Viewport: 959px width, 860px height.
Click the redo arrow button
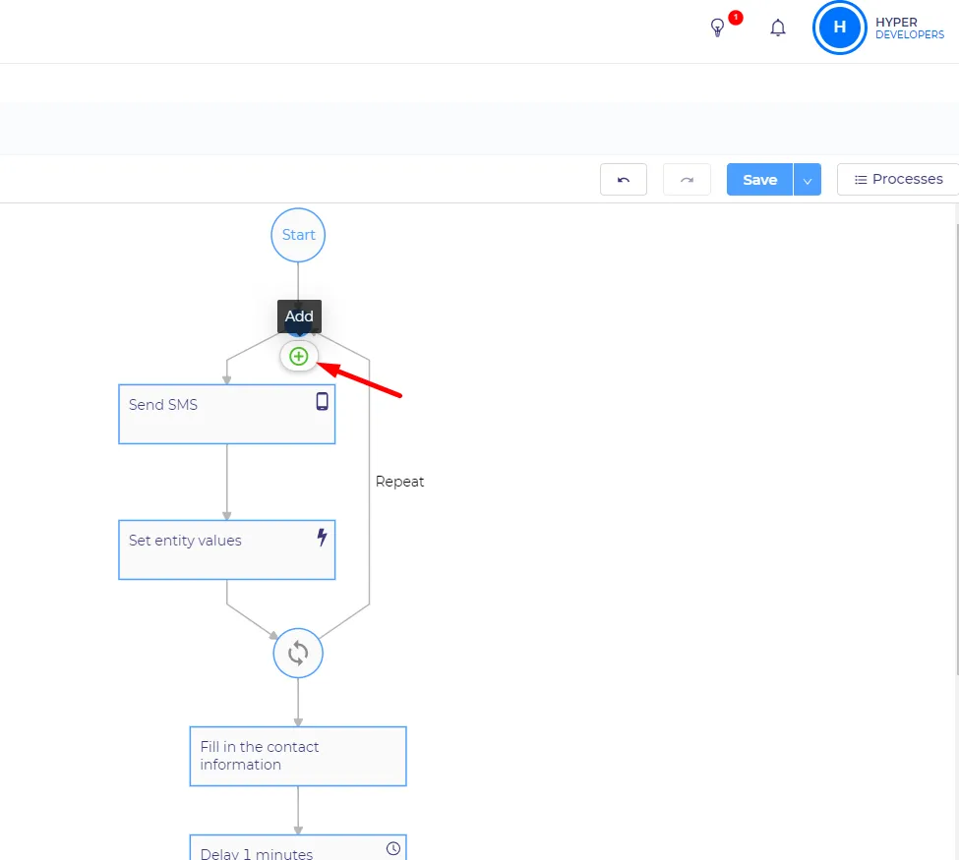[x=687, y=180]
